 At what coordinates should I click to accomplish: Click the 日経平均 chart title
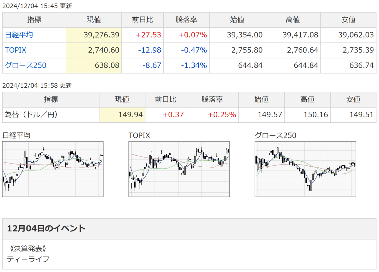click(16, 136)
